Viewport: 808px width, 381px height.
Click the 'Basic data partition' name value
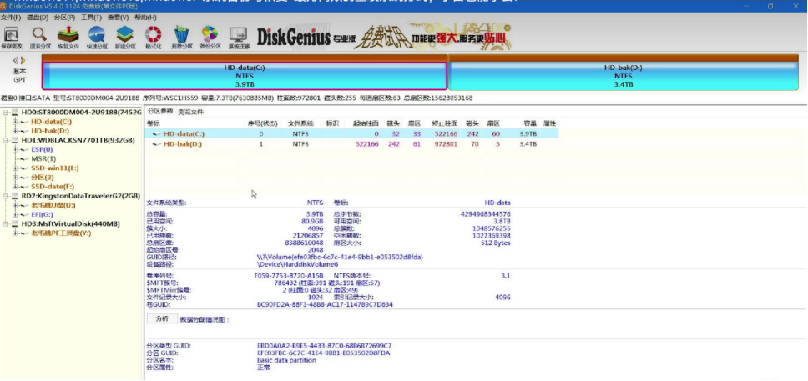[286, 360]
